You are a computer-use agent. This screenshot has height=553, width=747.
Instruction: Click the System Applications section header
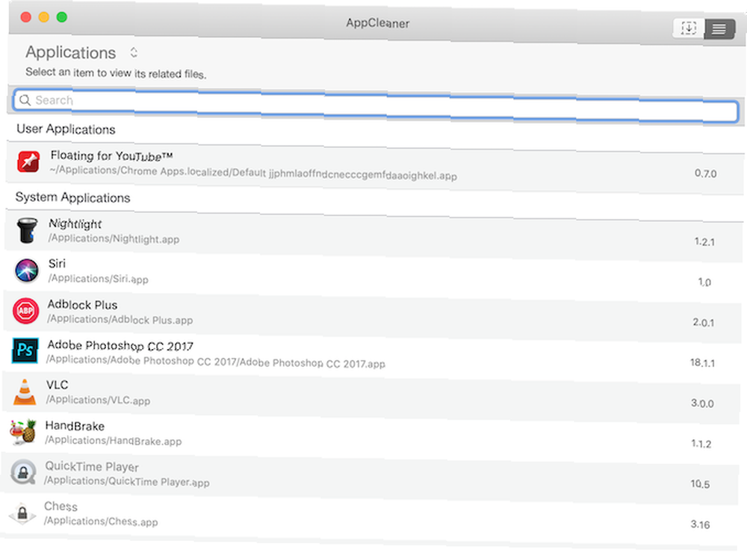pos(73,197)
